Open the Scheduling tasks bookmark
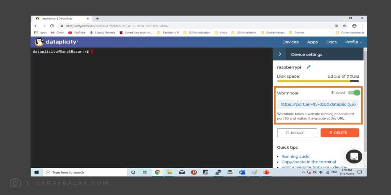The height and width of the screenshot is (195, 391). [136, 32]
